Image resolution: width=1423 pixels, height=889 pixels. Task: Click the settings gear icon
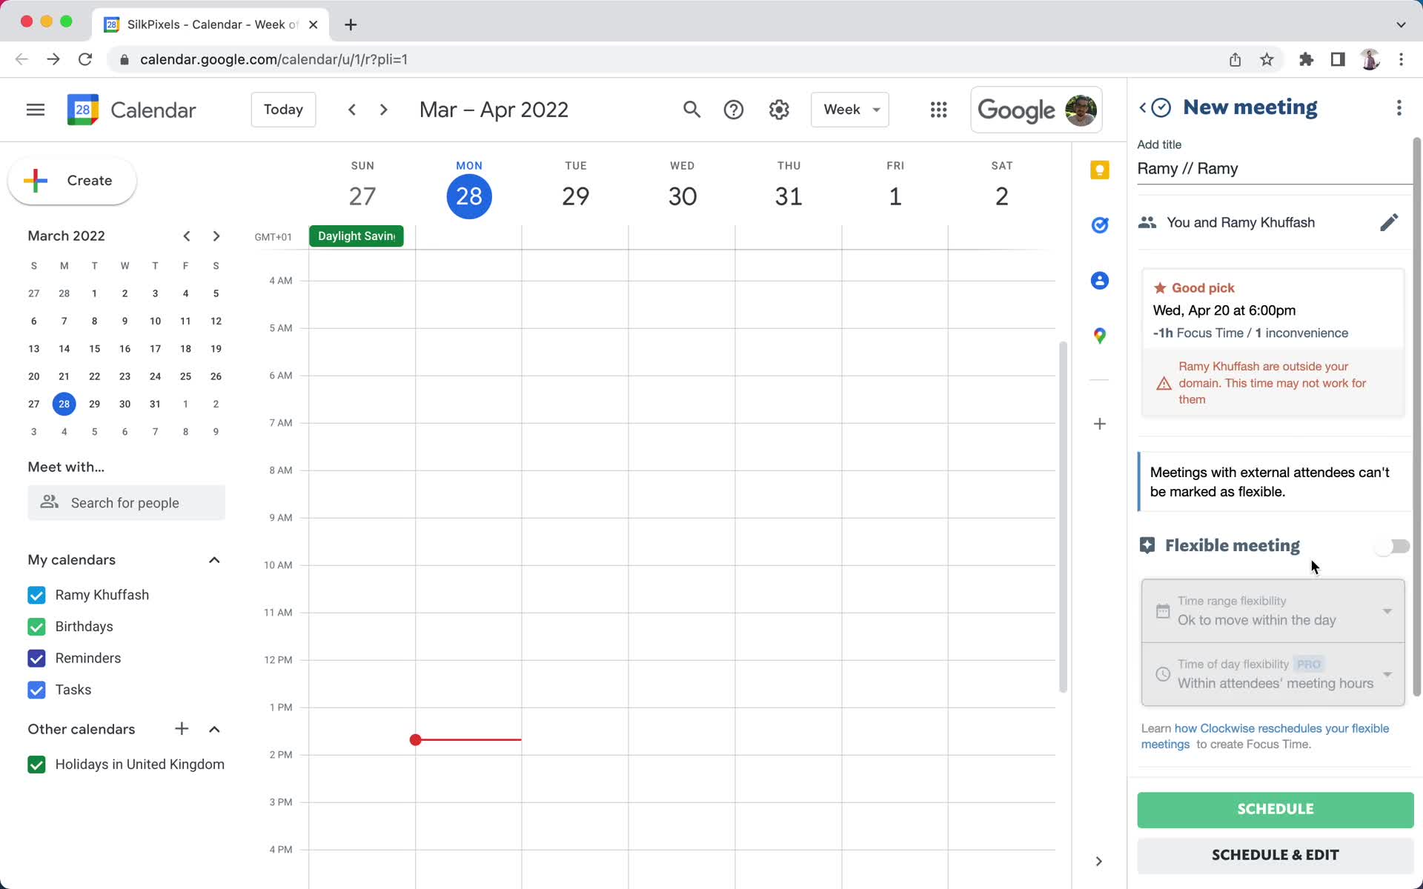(x=779, y=110)
